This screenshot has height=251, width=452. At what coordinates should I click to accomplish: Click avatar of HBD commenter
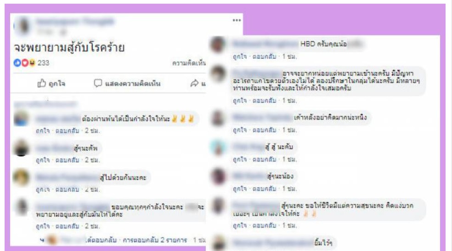[218, 45]
